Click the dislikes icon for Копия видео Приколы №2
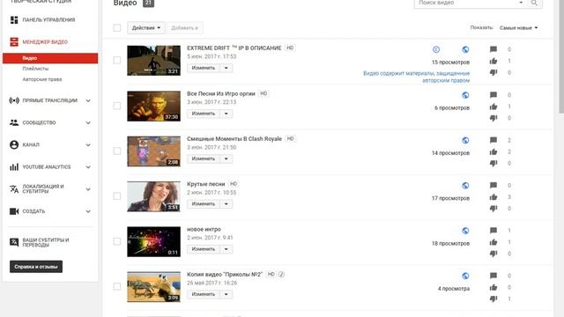 coord(493,299)
